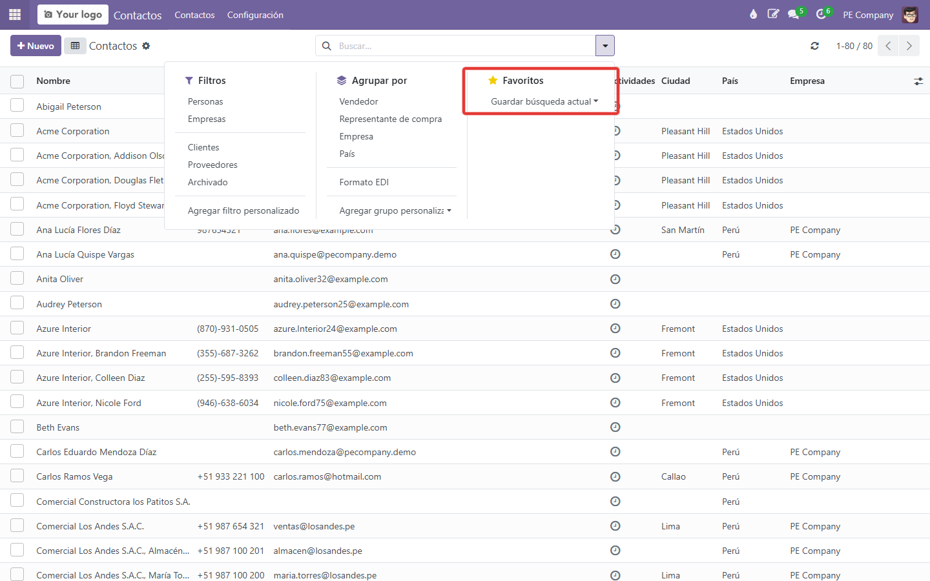
Task: Toggle the select-all checkbox in header
Action: tap(17, 81)
